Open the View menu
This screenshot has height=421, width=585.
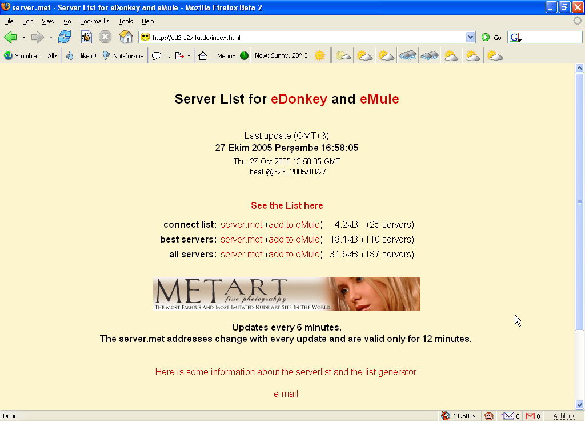pos(48,21)
